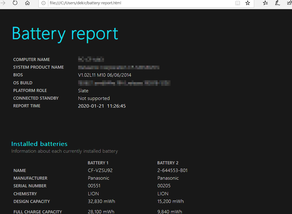Open the Add notes pen tool

tap(277, 3)
